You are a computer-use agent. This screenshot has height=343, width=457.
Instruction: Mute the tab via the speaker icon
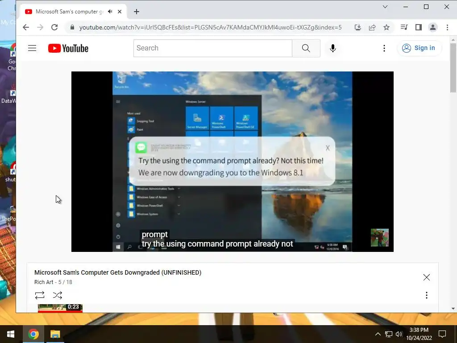[x=110, y=12]
